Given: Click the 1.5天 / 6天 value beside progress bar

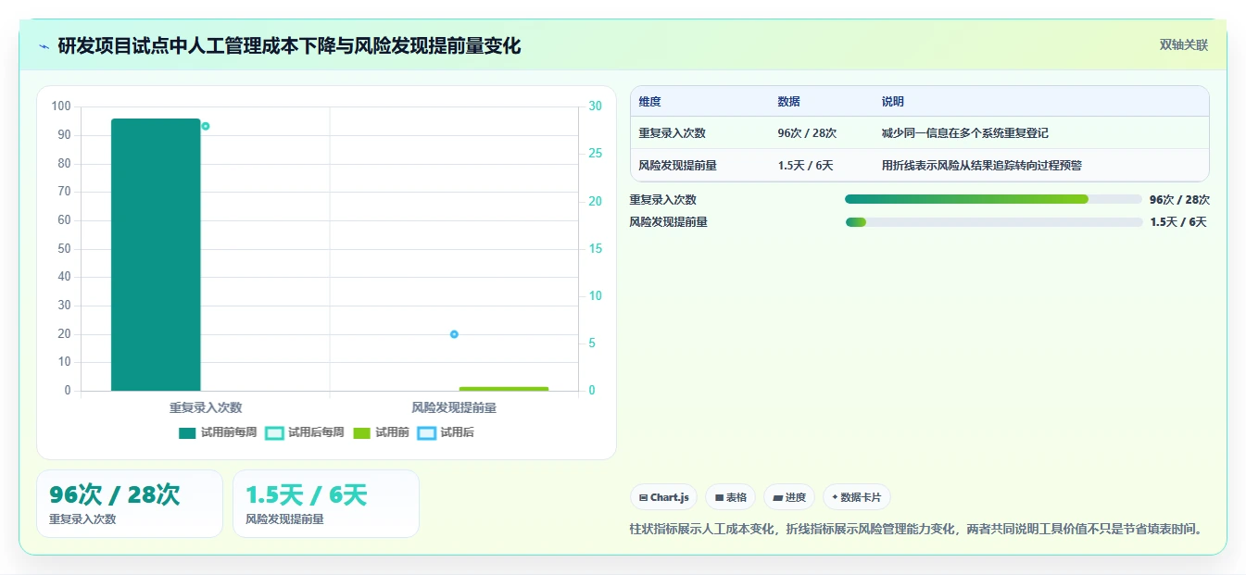Looking at the screenshot, I should coord(1178,222).
